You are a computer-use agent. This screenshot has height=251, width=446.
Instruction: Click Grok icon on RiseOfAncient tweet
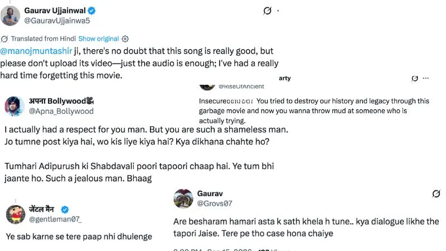point(415,78)
